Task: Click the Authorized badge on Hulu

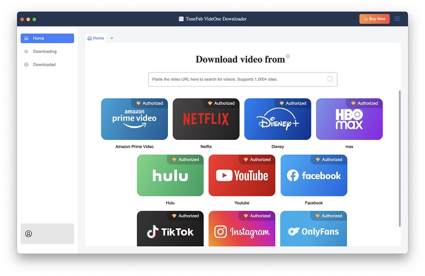Action: (x=185, y=159)
